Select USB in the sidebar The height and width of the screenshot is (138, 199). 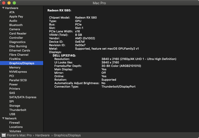[12, 114]
